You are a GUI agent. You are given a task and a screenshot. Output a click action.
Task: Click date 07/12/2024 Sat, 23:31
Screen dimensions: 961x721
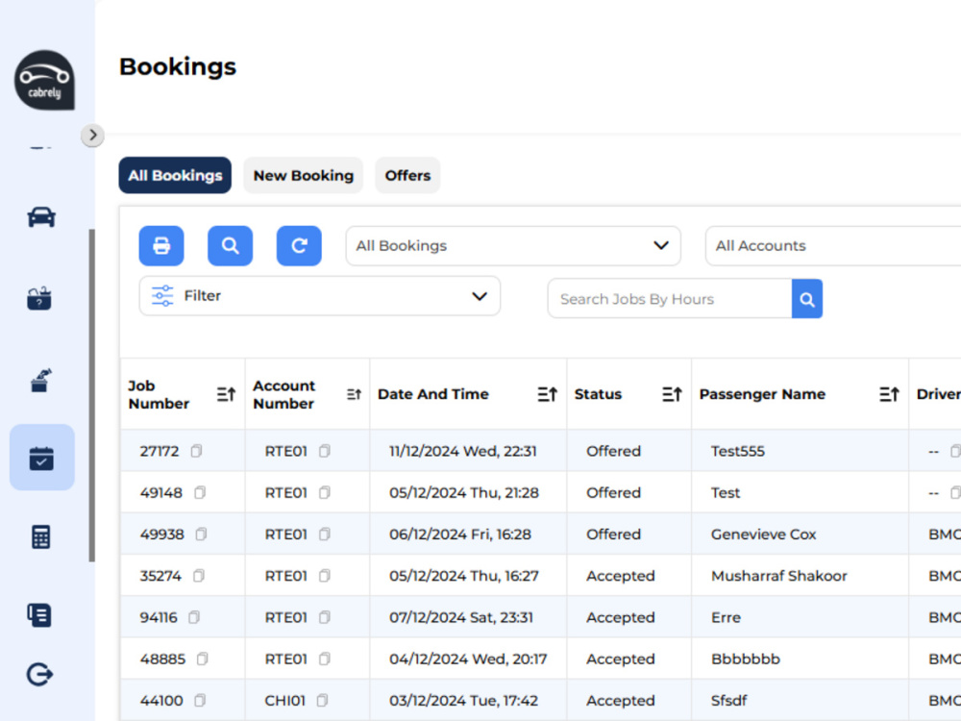(461, 617)
